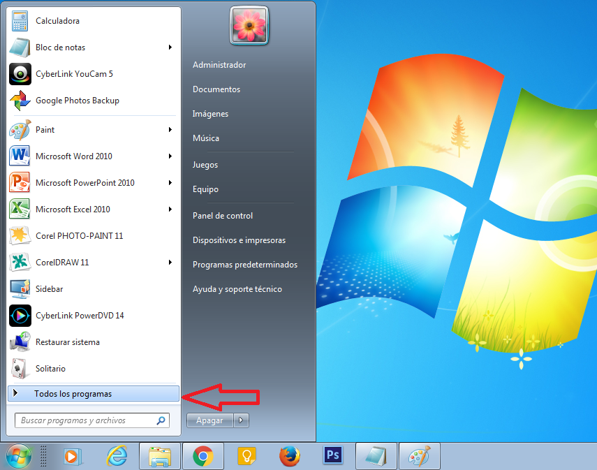Viewport: 597px width, 470px height.
Task: Open the Calculadora icon
Action: click(x=20, y=21)
